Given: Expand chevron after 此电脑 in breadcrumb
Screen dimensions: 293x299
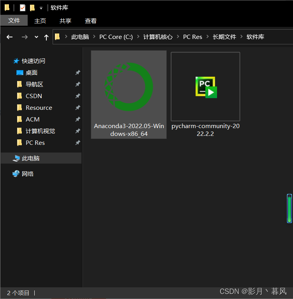Looking at the screenshot, I should point(94,37).
